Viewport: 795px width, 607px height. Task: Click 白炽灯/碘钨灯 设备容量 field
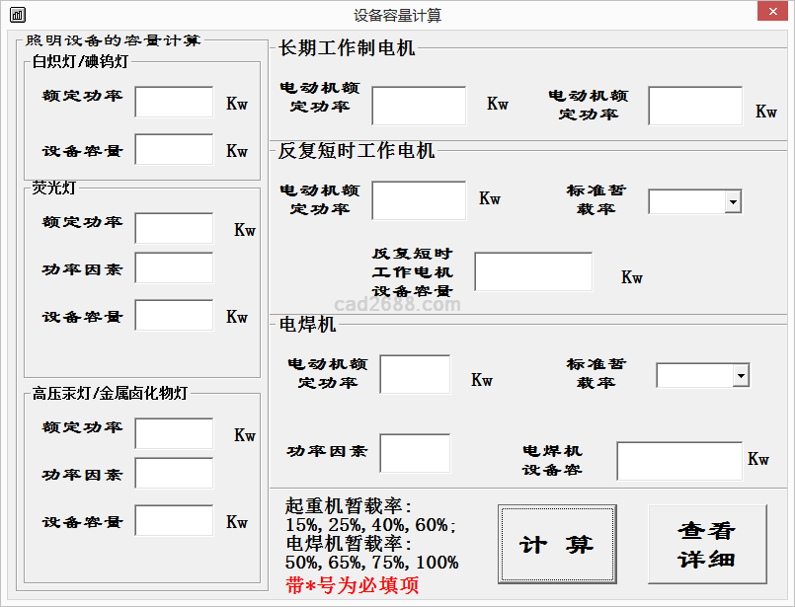coord(174,150)
